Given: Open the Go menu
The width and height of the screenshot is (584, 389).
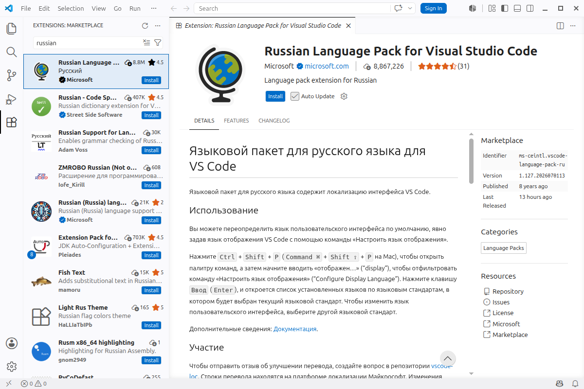Looking at the screenshot, I should click(x=117, y=8).
